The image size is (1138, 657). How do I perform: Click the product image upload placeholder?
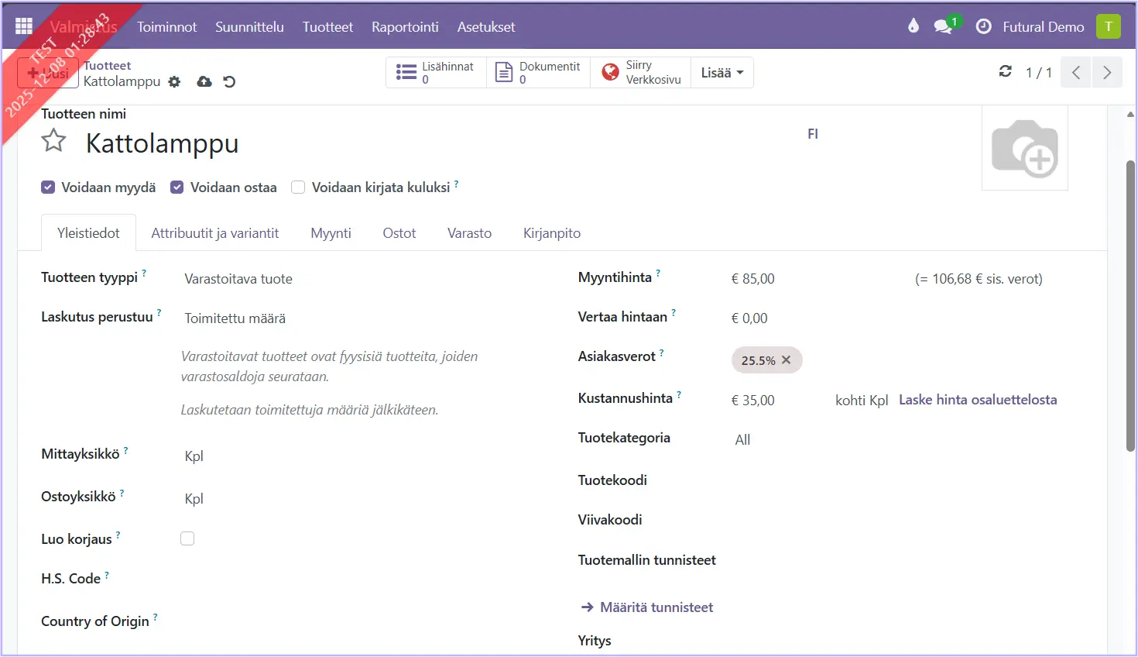pos(1024,148)
